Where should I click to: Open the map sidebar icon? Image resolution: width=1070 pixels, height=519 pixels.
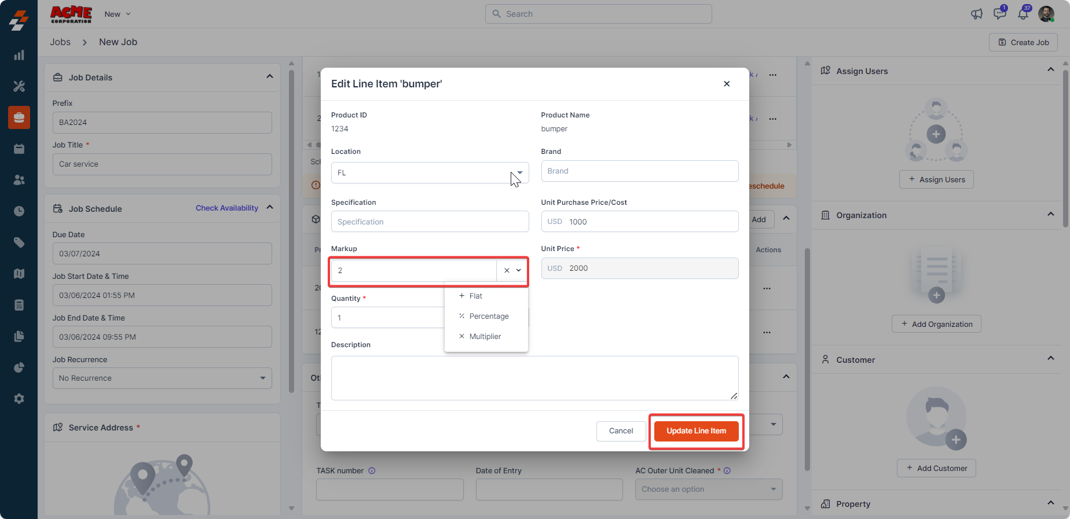click(19, 274)
